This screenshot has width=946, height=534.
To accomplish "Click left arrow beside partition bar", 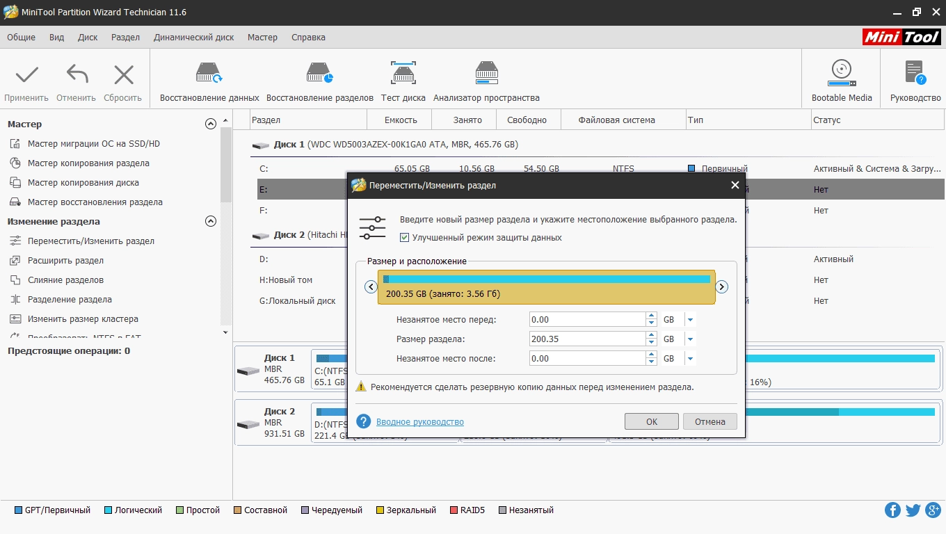I will (371, 287).
